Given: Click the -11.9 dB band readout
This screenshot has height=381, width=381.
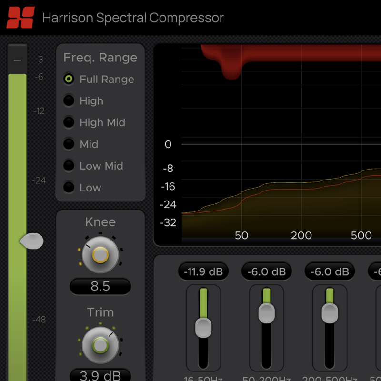Looking at the screenshot, I should coord(203,271).
